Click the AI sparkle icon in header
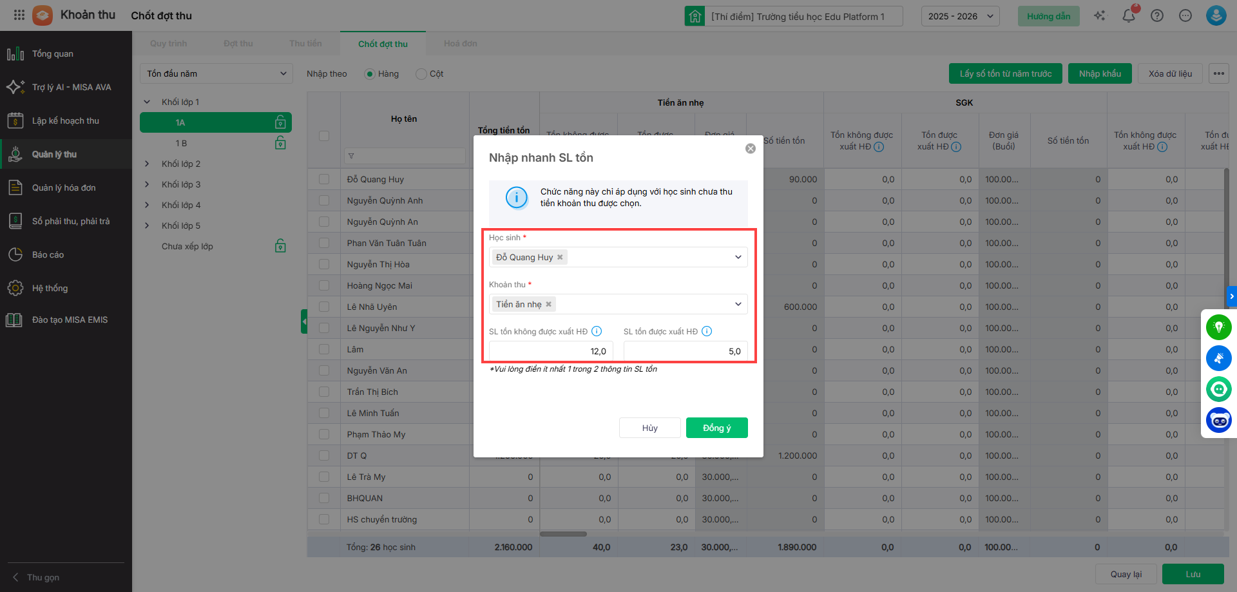Image resolution: width=1237 pixels, height=592 pixels. [x=1100, y=16]
